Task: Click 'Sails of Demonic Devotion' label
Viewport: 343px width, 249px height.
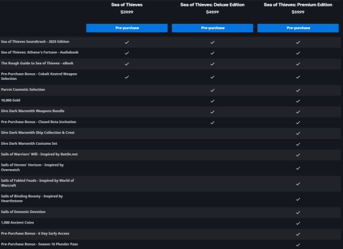Action: pos(23,212)
